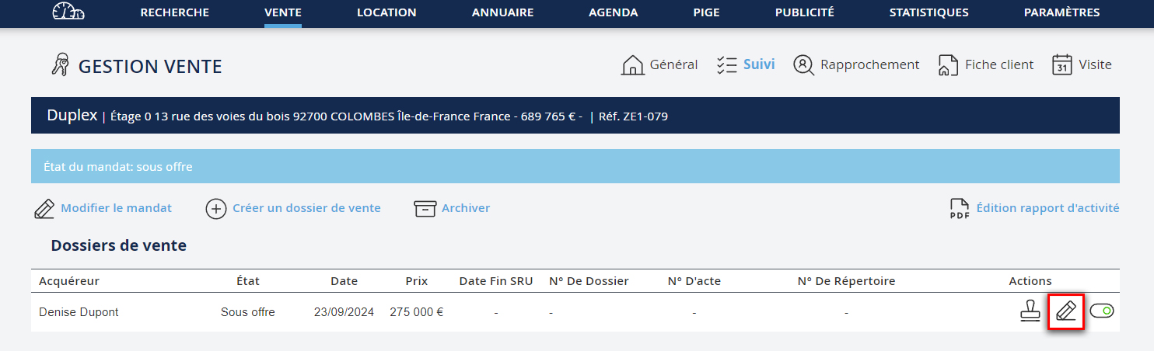
Task: Go to the LOCATION menu
Action: pos(386,12)
